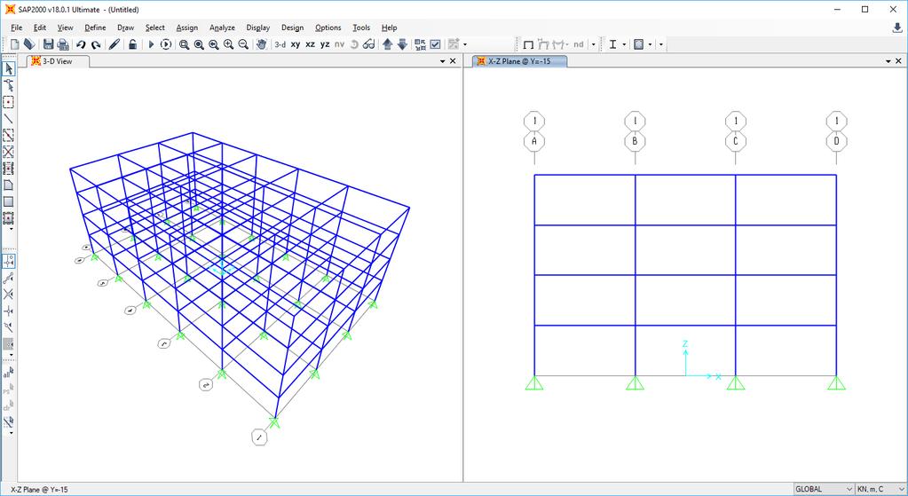The width and height of the screenshot is (908, 496).
Task: Open the File menu
Action: (x=16, y=28)
